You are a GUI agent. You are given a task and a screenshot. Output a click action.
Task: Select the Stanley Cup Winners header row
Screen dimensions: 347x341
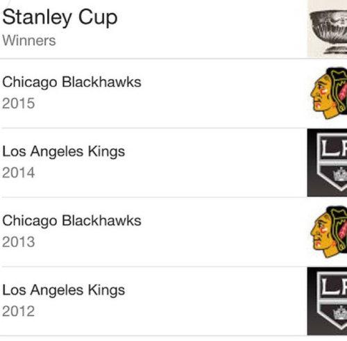[x=173, y=29]
